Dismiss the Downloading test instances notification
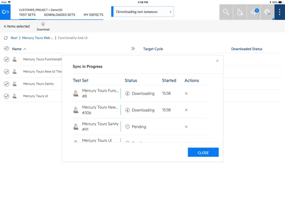Image resolution: width=285 pixels, height=213 pixels. coord(170,12)
